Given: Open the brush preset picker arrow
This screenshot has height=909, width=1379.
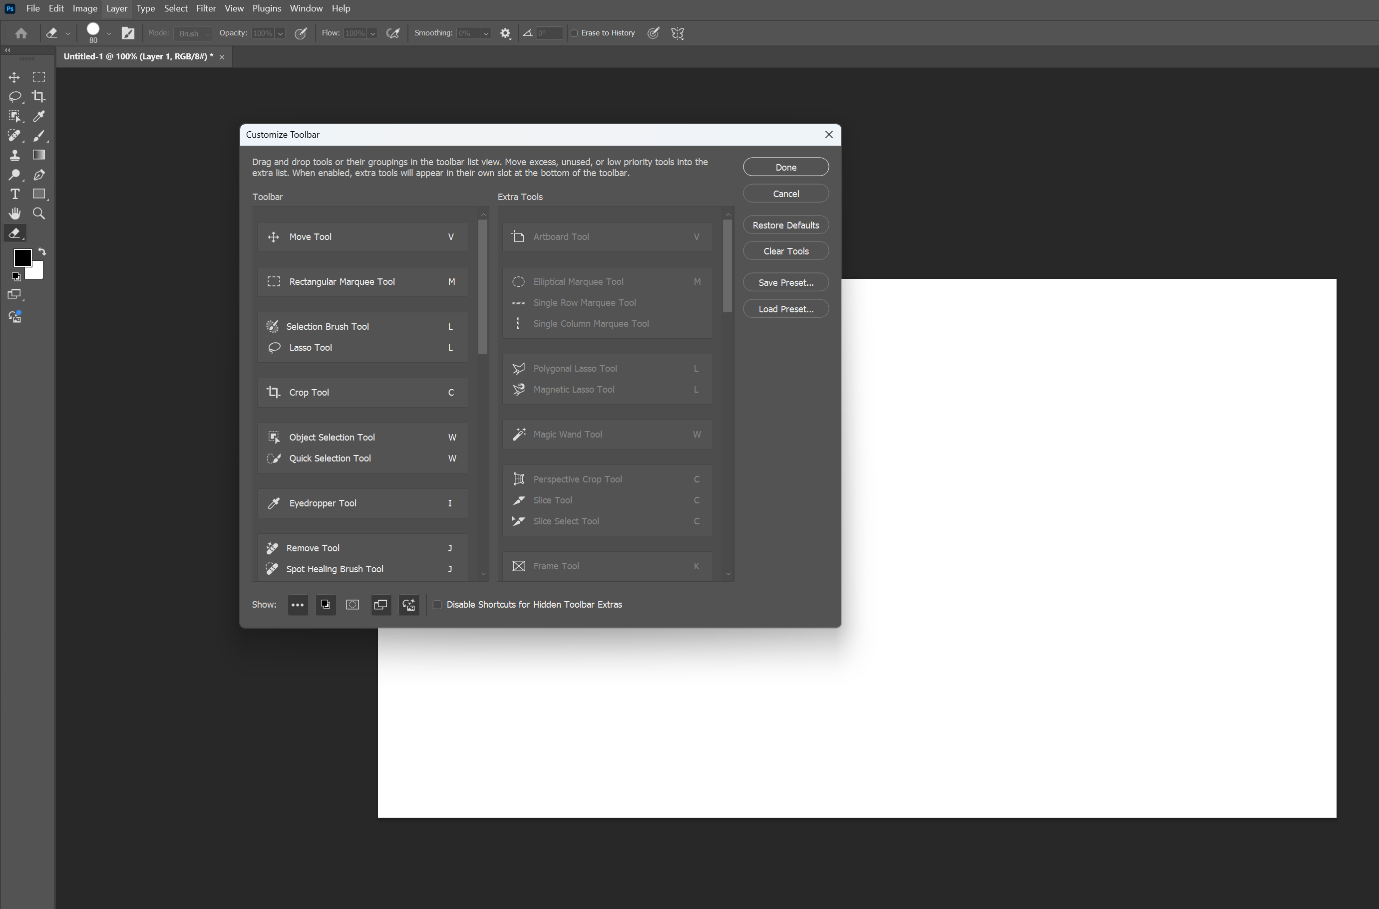Looking at the screenshot, I should (x=108, y=33).
